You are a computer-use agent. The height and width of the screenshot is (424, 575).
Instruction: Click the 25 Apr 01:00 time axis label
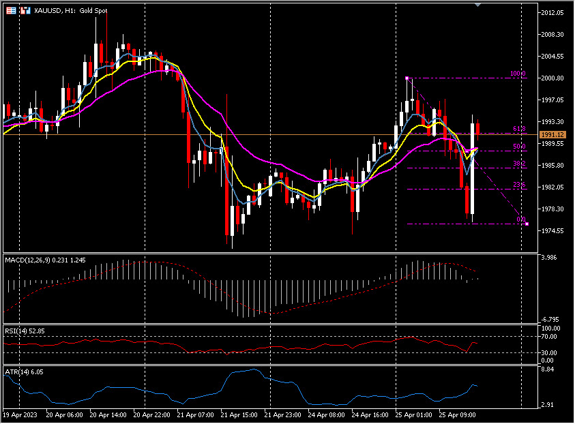tap(417, 414)
